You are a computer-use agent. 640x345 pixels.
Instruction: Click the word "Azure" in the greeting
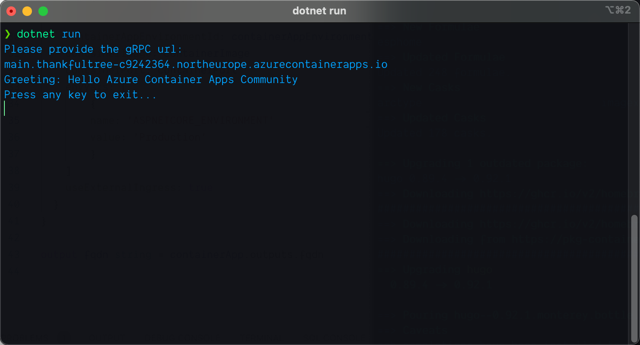pyautogui.click(x=122, y=79)
